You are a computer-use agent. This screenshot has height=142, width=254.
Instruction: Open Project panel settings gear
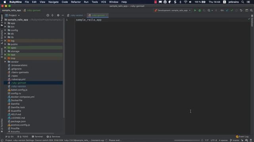point(58,15)
